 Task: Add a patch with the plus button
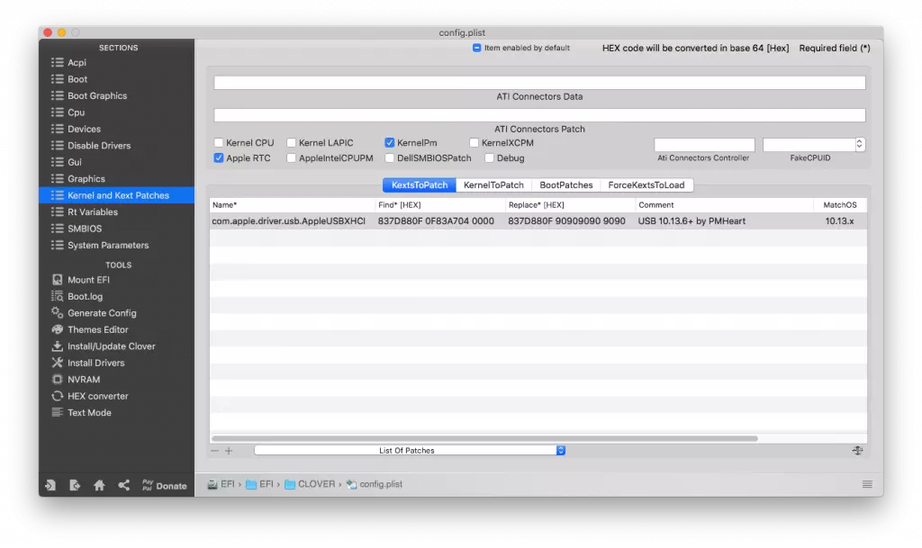[229, 451]
